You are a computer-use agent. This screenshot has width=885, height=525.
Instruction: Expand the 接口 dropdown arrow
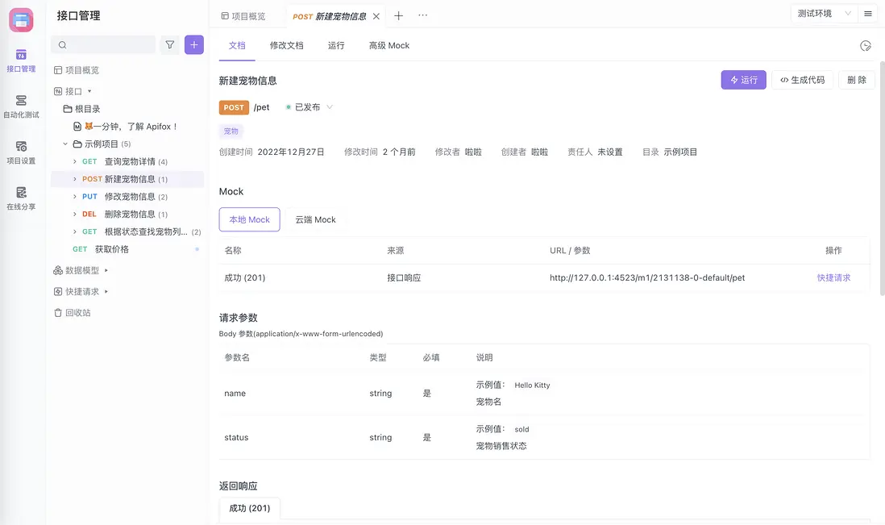[x=89, y=91]
